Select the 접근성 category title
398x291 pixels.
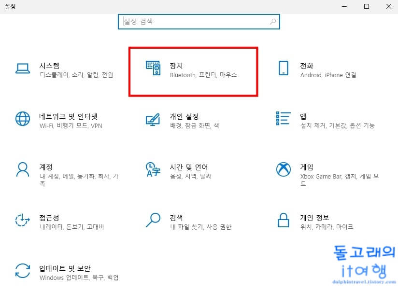49,218
